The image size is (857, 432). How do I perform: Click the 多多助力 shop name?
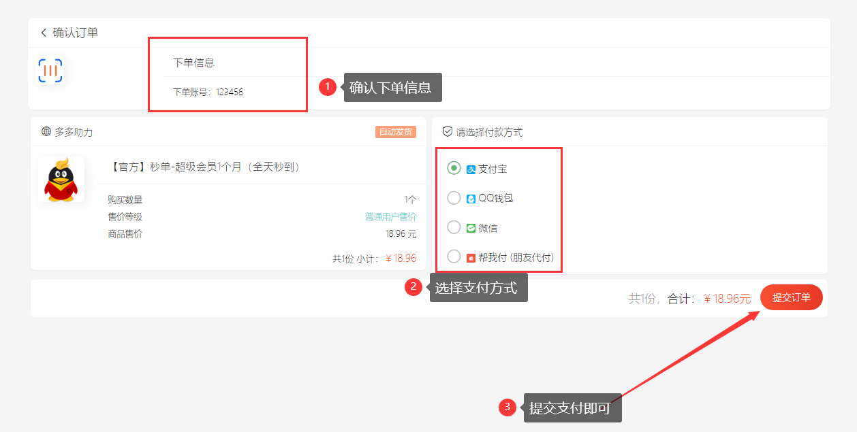tap(74, 132)
